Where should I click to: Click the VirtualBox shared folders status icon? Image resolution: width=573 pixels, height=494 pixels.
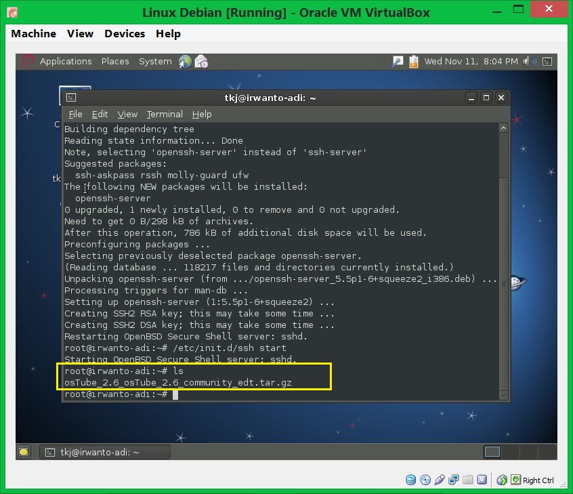[x=468, y=480]
